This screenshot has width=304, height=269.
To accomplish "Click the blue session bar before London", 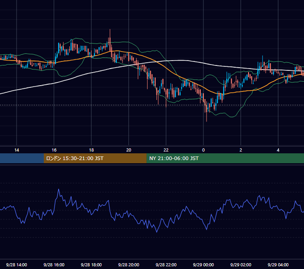I will click(22, 158).
